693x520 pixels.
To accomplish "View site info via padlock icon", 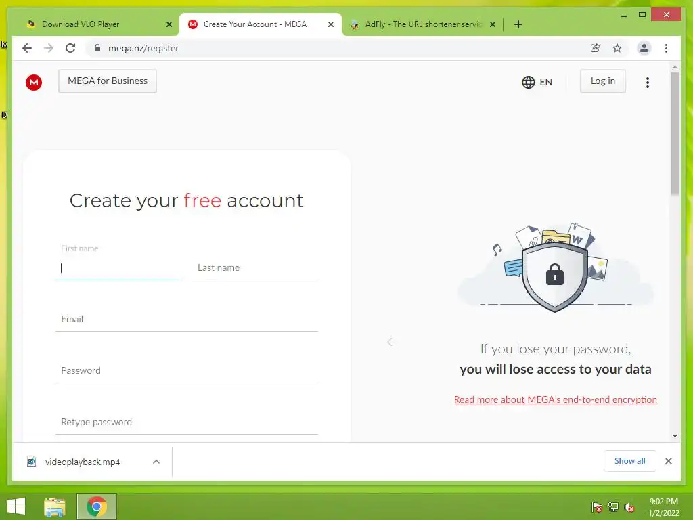I will point(97,48).
